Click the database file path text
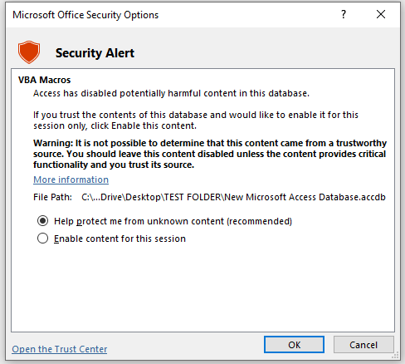 (x=233, y=197)
